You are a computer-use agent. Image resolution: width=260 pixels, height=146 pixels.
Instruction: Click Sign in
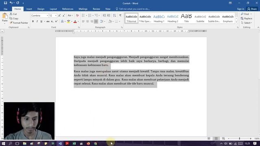[x=240, y=9]
